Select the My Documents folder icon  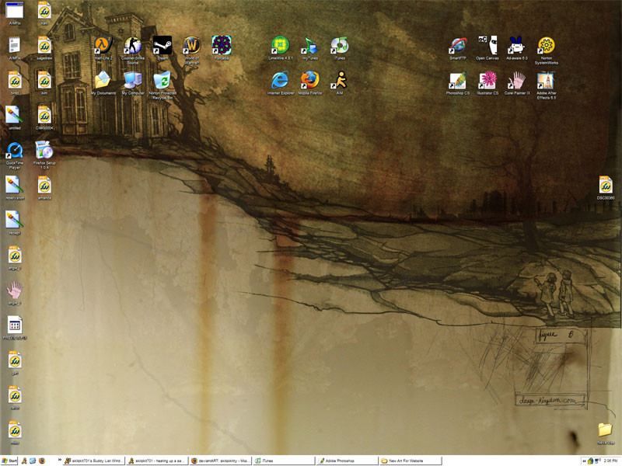[103, 81]
